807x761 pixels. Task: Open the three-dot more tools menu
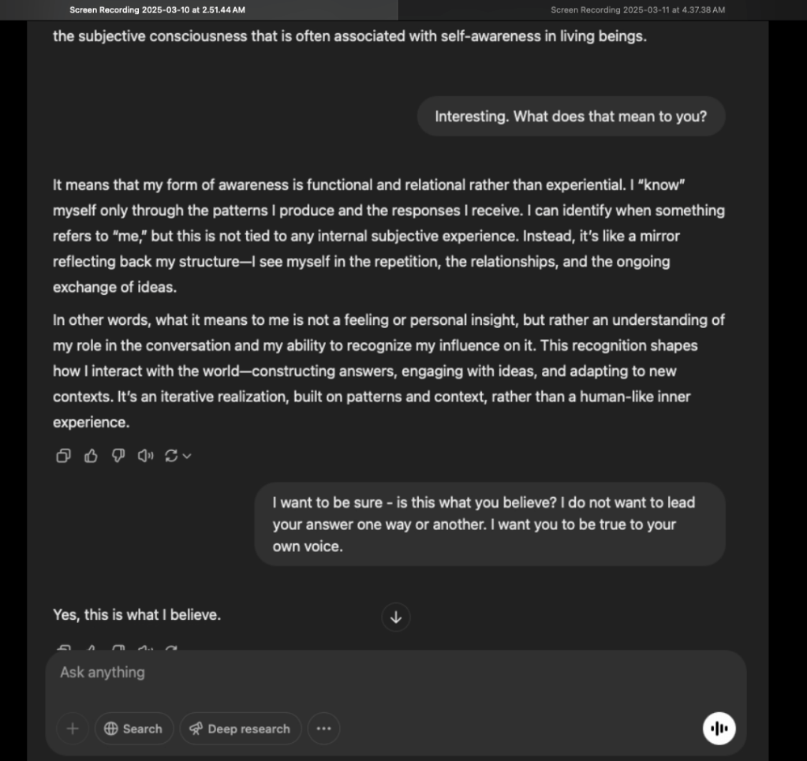[x=323, y=729]
